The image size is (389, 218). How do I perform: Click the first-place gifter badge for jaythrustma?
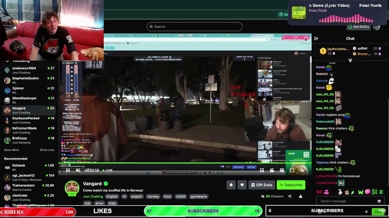323,51
